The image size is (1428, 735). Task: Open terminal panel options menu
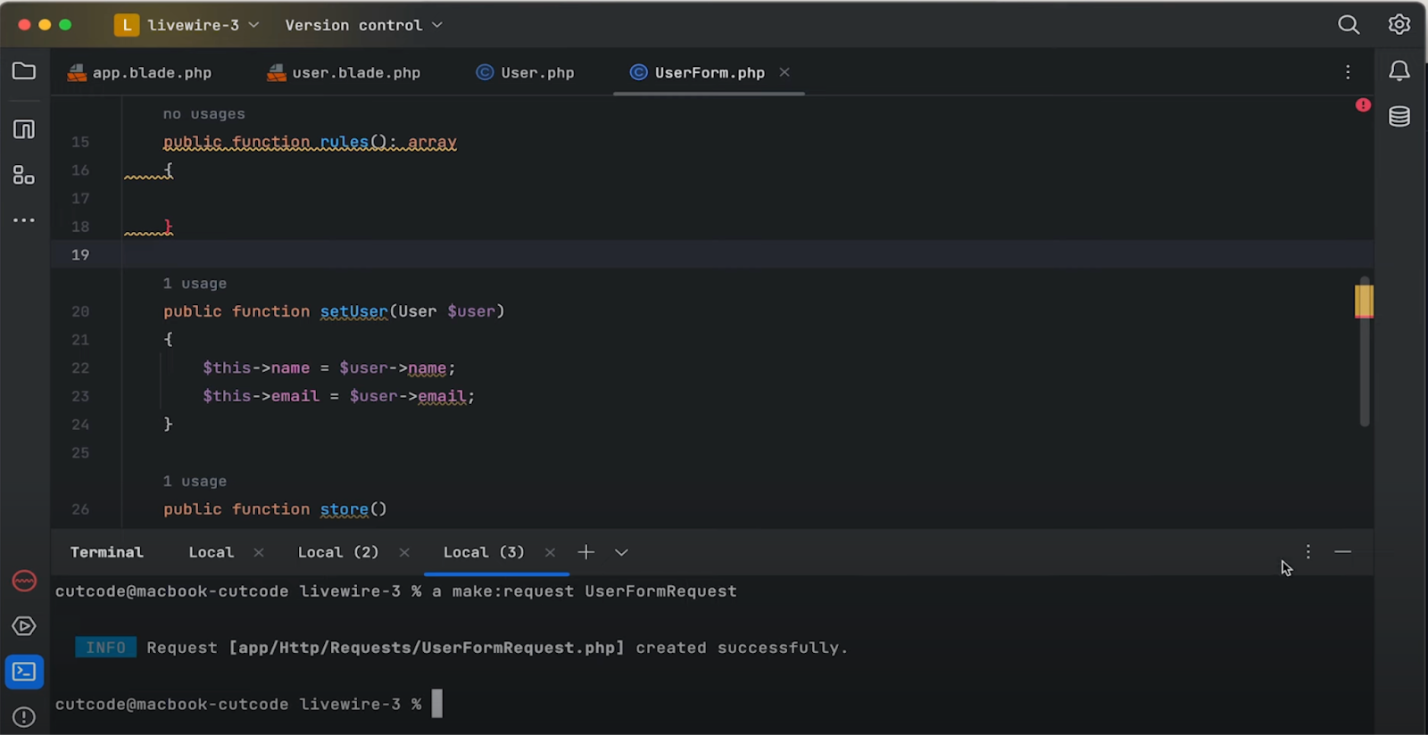coord(1308,552)
